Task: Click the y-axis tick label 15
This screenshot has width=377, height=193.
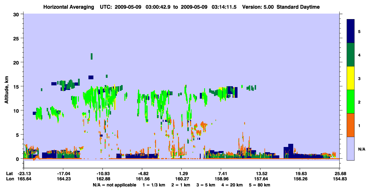Action: point(17,87)
